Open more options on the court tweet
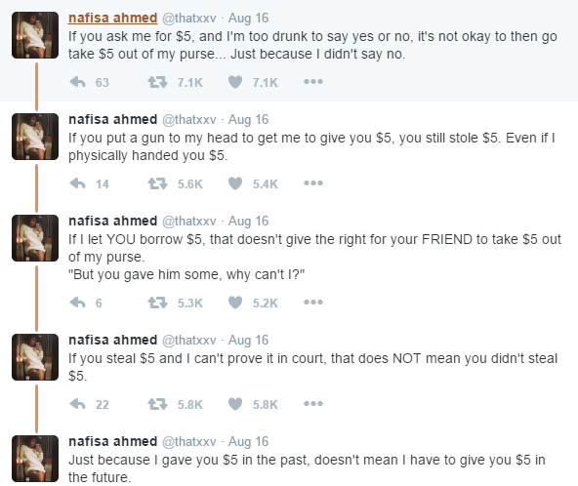578x486 pixels. 313,404
